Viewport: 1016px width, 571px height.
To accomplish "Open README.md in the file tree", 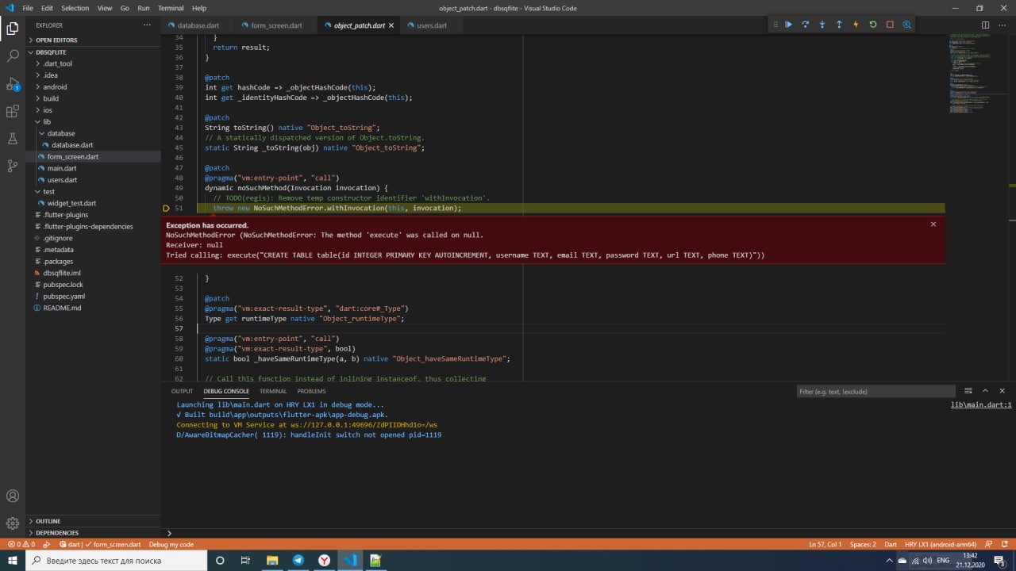I will click(x=62, y=308).
